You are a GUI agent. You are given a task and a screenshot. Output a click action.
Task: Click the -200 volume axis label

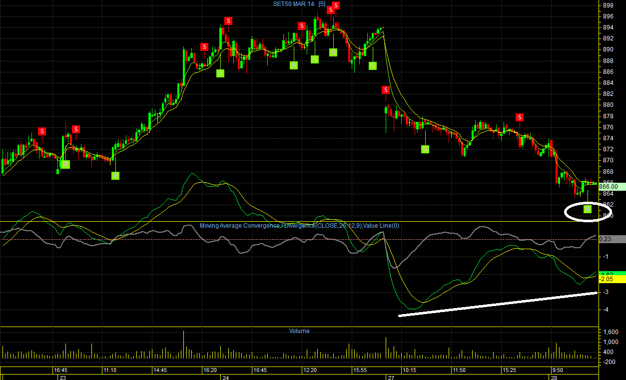tap(609, 362)
